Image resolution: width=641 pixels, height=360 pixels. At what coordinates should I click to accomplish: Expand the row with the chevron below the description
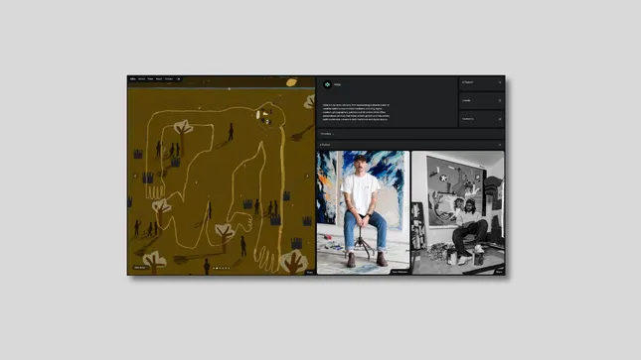tap(410, 134)
